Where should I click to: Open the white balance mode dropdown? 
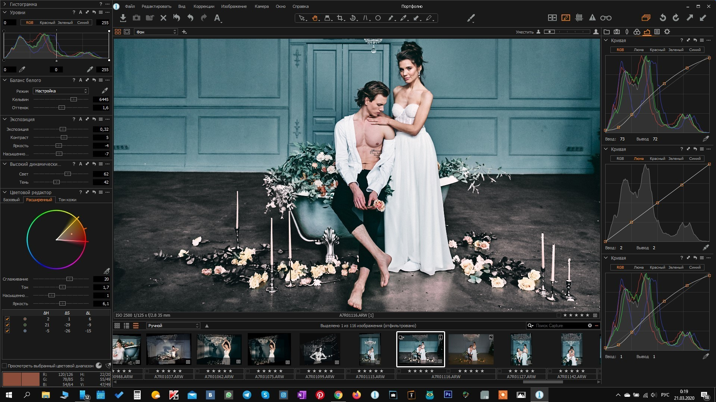pyautogui.click(x=60, y=91)
